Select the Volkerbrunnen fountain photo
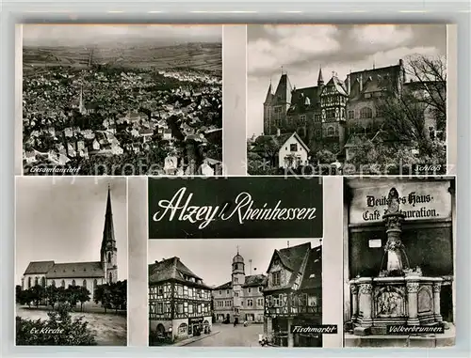471x358 pixels. (399, 262)
